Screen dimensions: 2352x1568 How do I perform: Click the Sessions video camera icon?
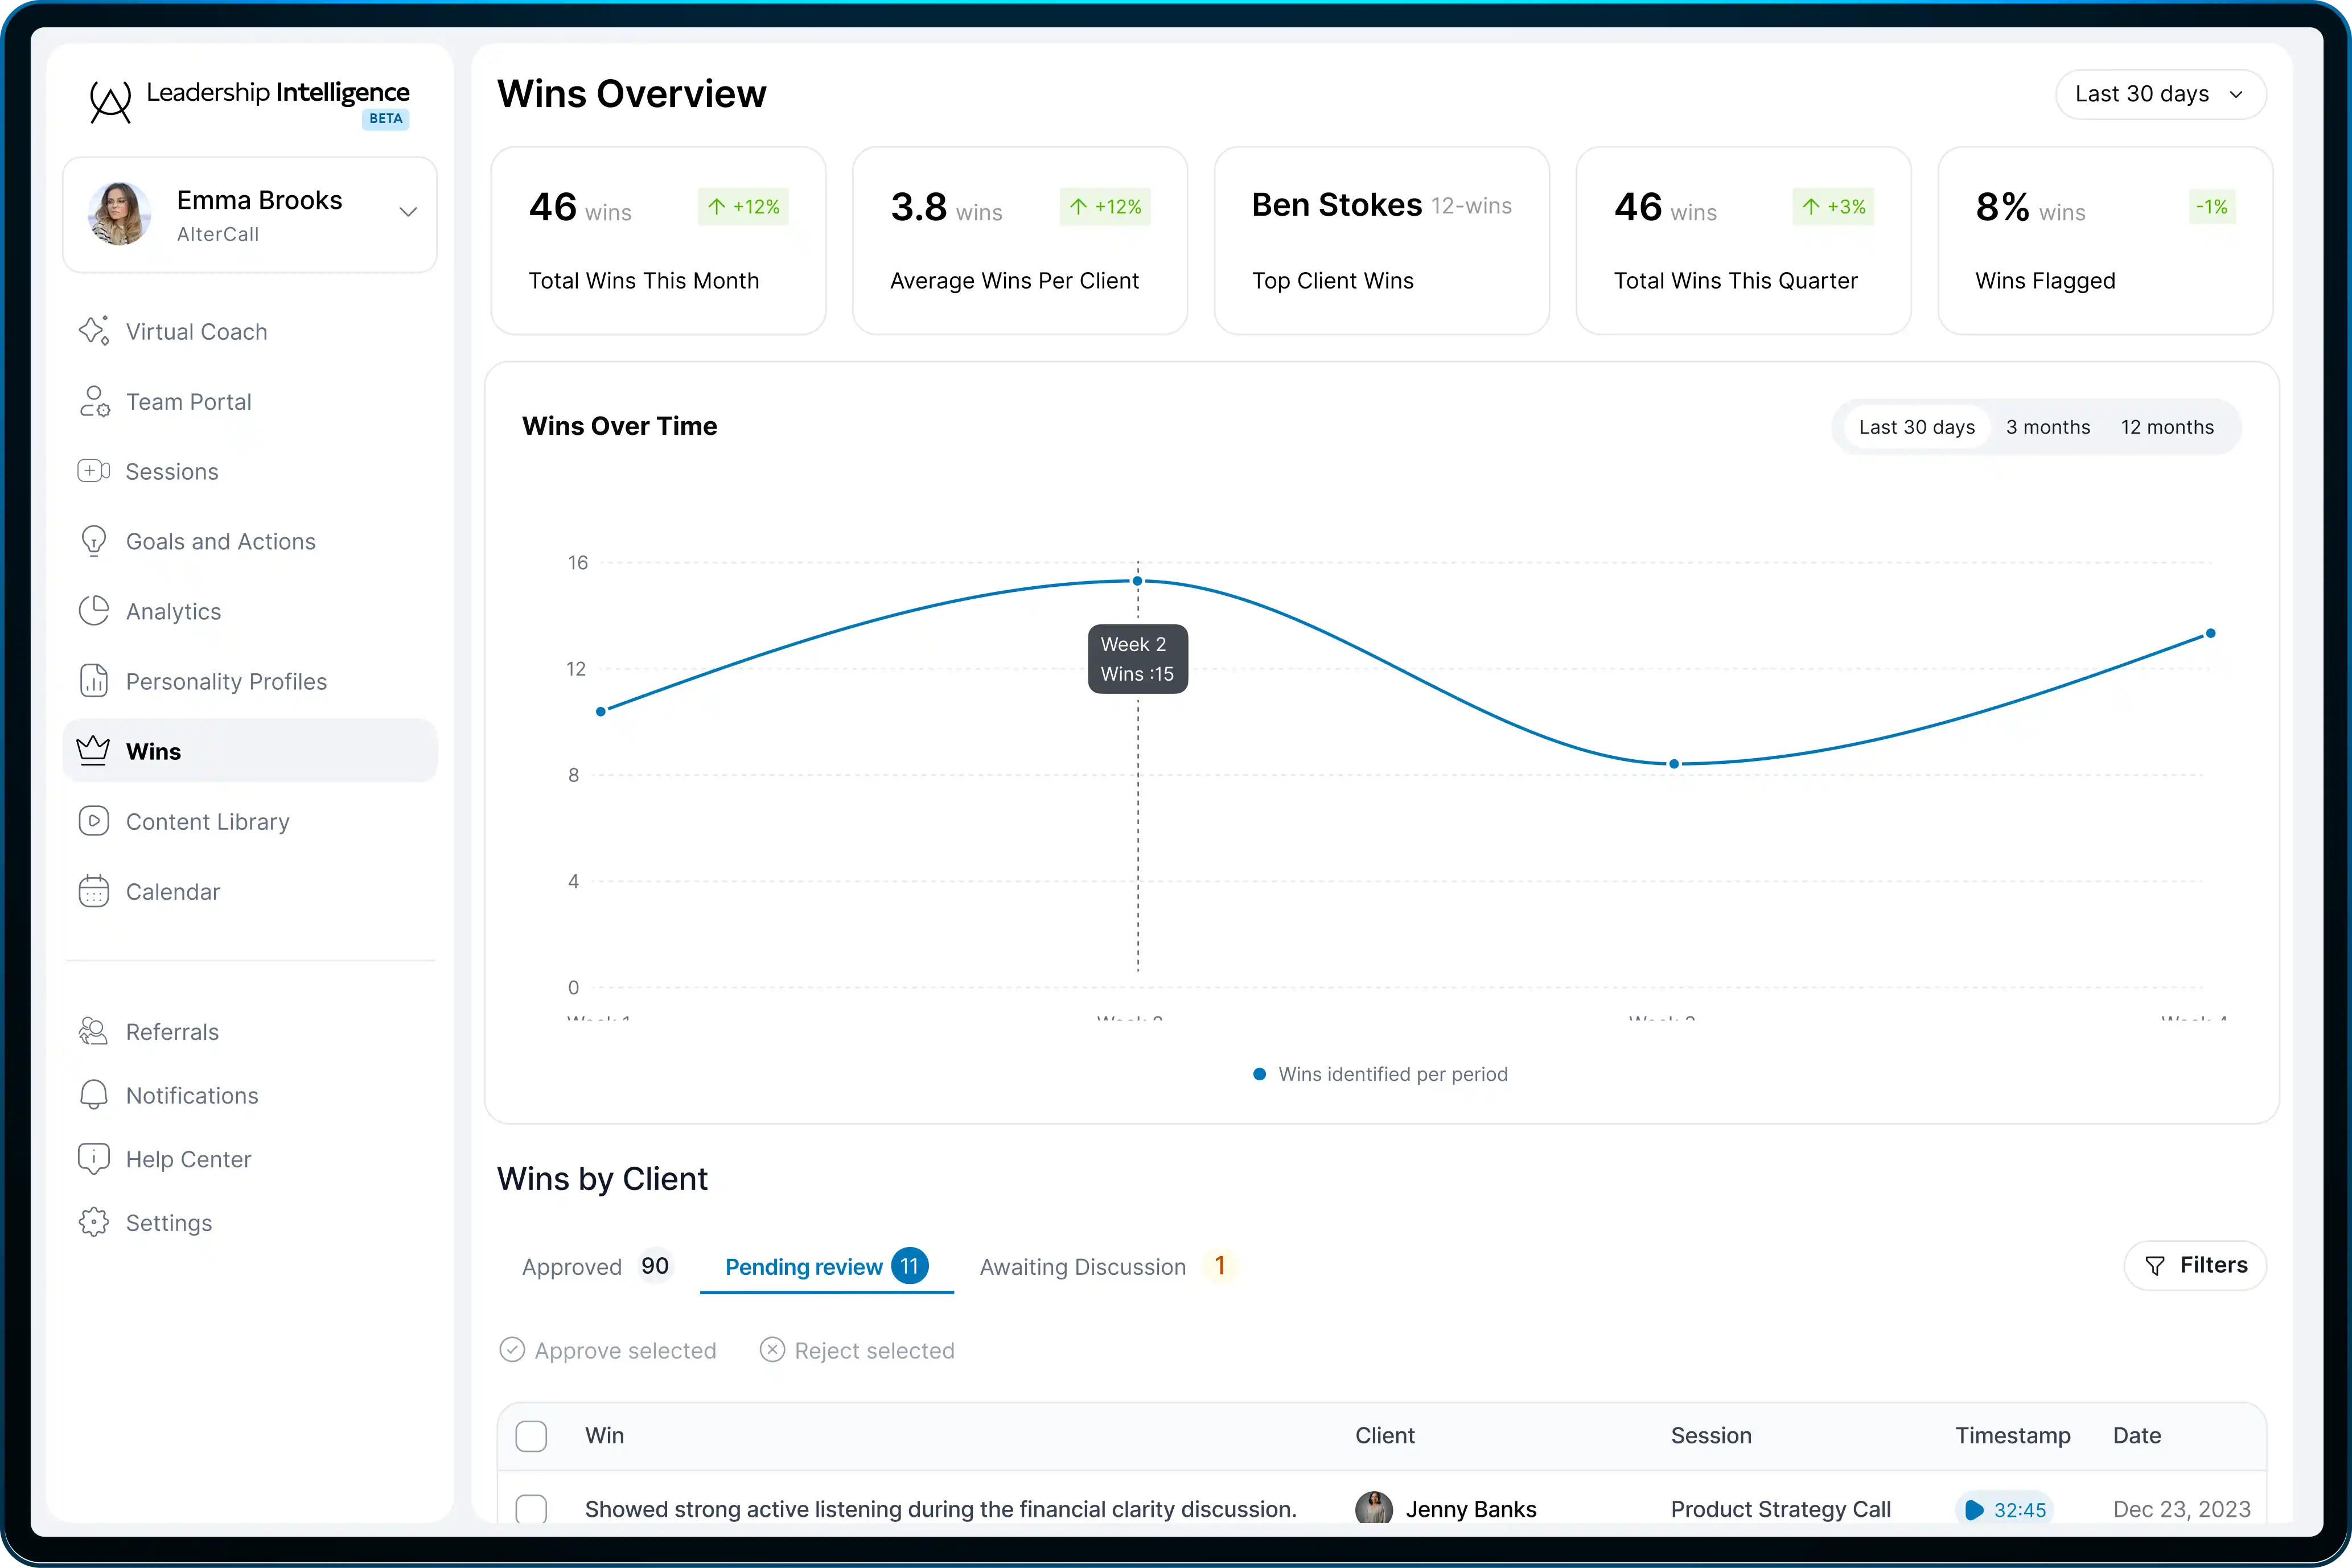pyautogui.click(x=93, y=471)
